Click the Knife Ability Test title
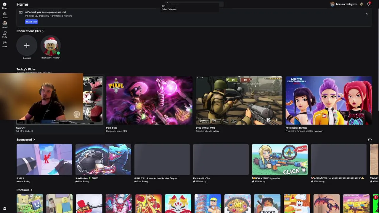The height and width of the screenshot is (213, 379). tap(202, 178)
